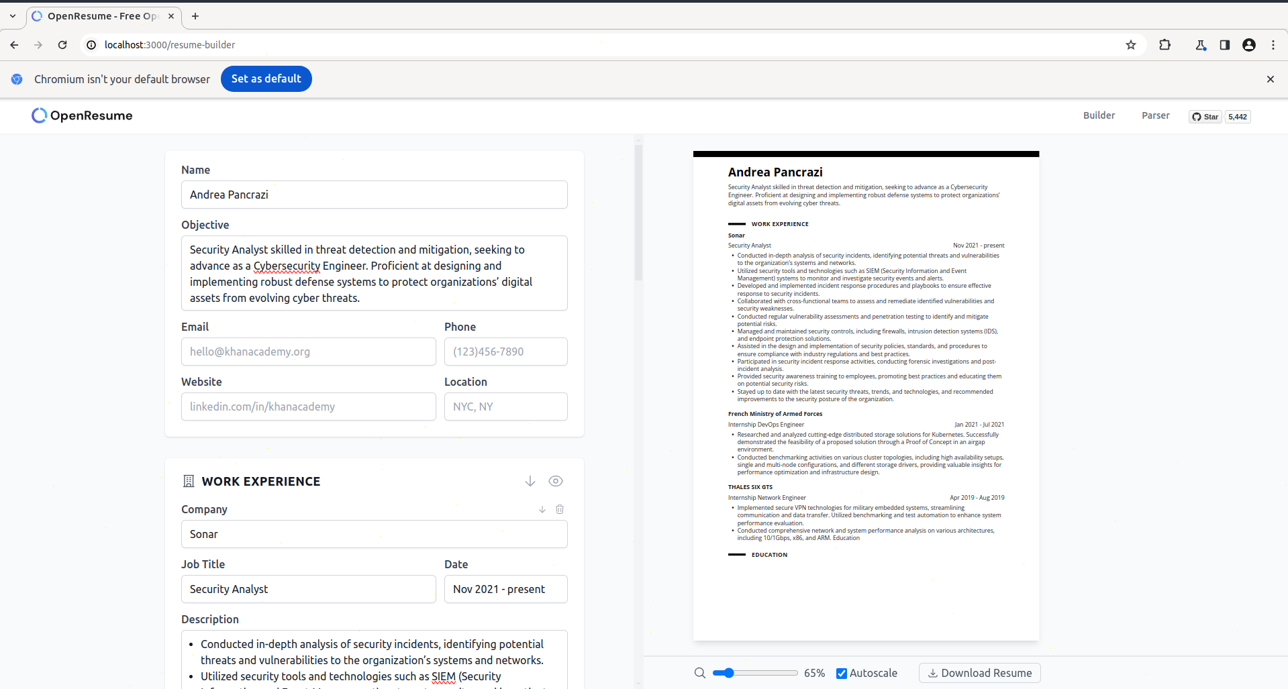
Task: Set Chromium as default browser
Action: click(x=266, y=78)
